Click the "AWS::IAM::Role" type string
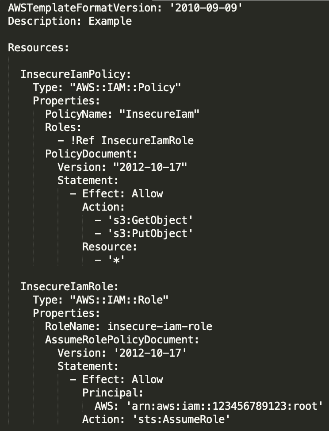The image size is (329, 431). (x=119, y=300)
